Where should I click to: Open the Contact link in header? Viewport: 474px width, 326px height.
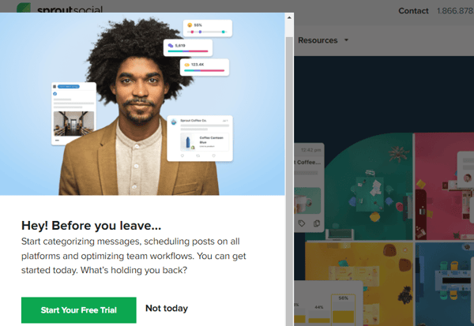pyautogui.click(x=413, y=11)
